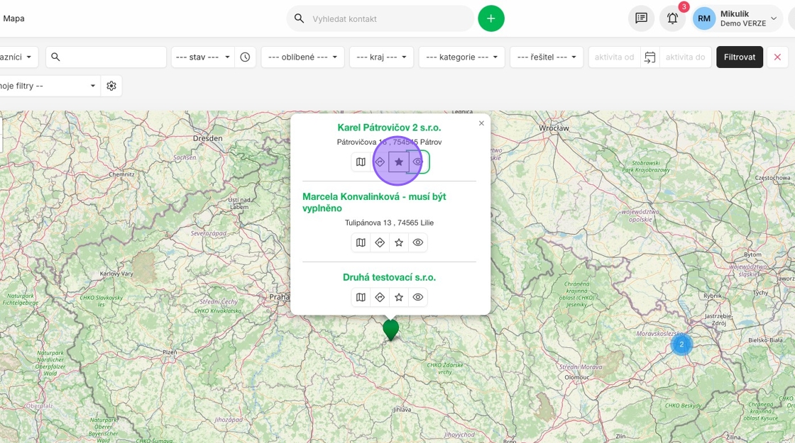Close the map popup
Viewport: 795px width, 443px height.
481,123
